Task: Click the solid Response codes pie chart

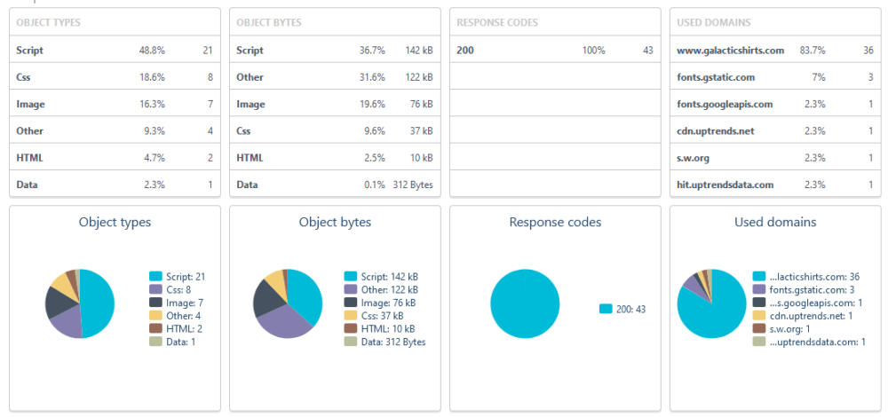Action: coord(525,303)
